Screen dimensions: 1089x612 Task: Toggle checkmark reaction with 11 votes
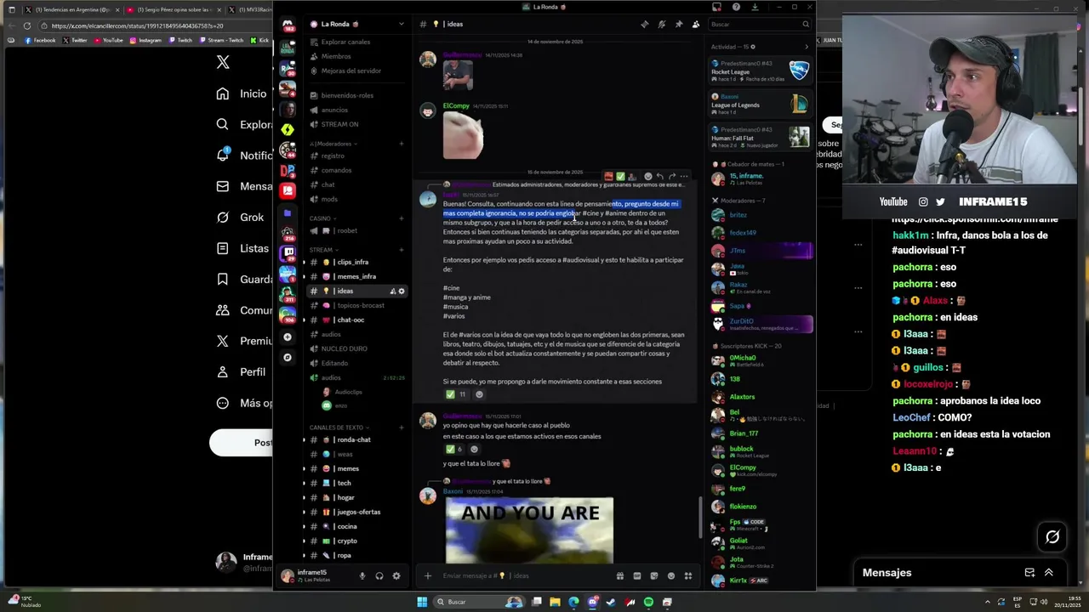tap(456, 394)
